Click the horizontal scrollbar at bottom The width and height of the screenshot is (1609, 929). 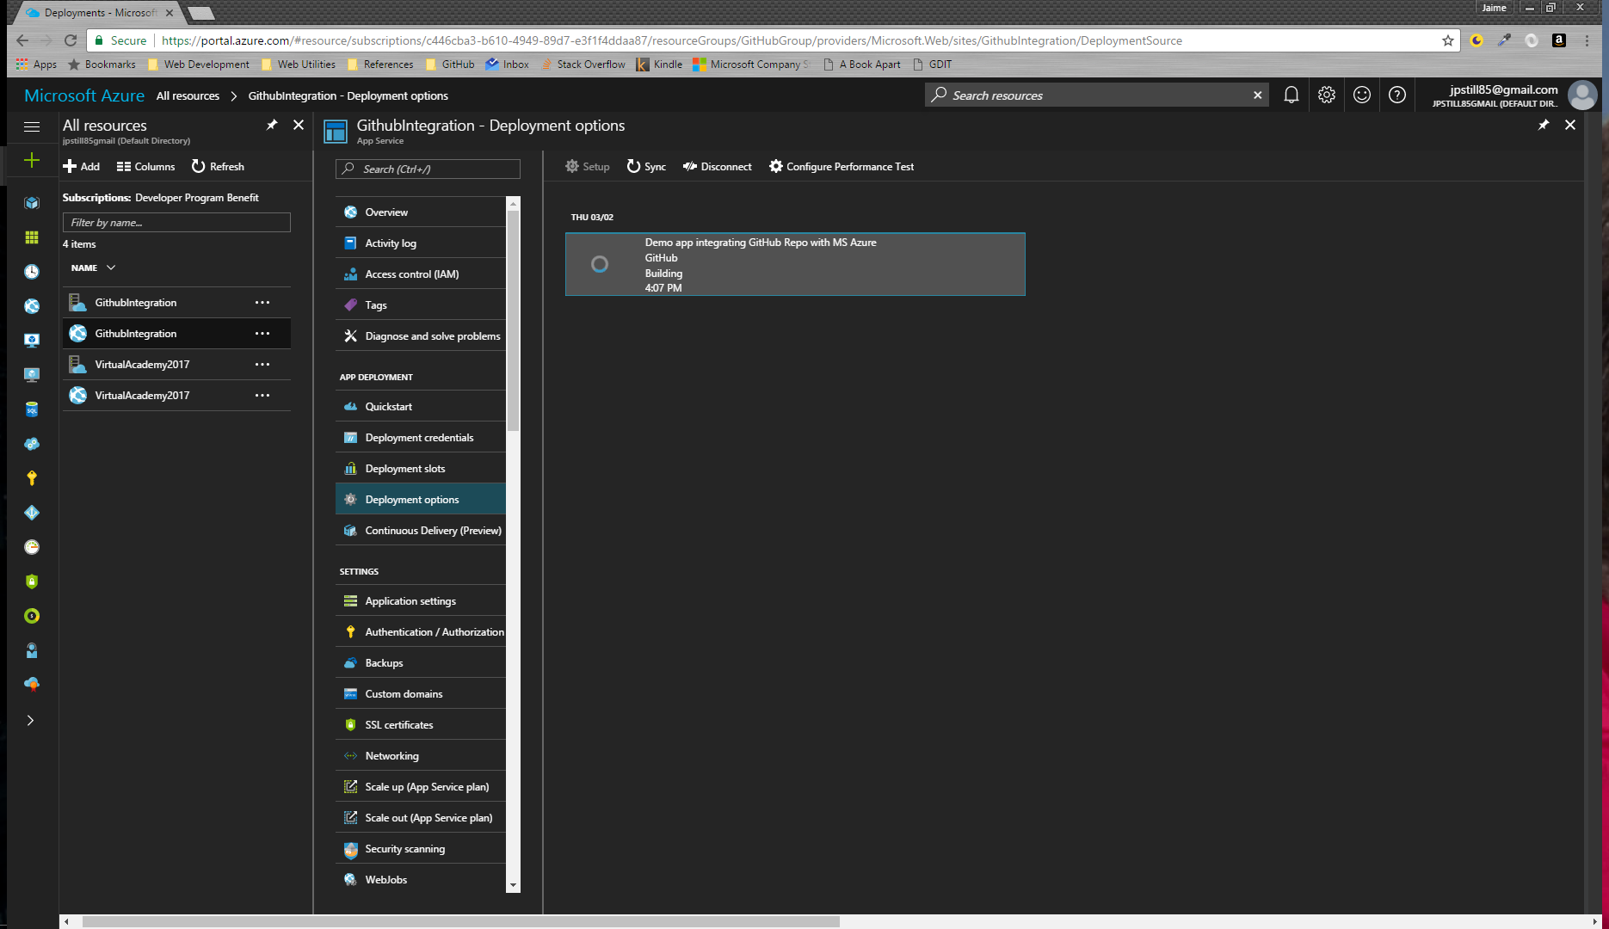tap(460, 922)
